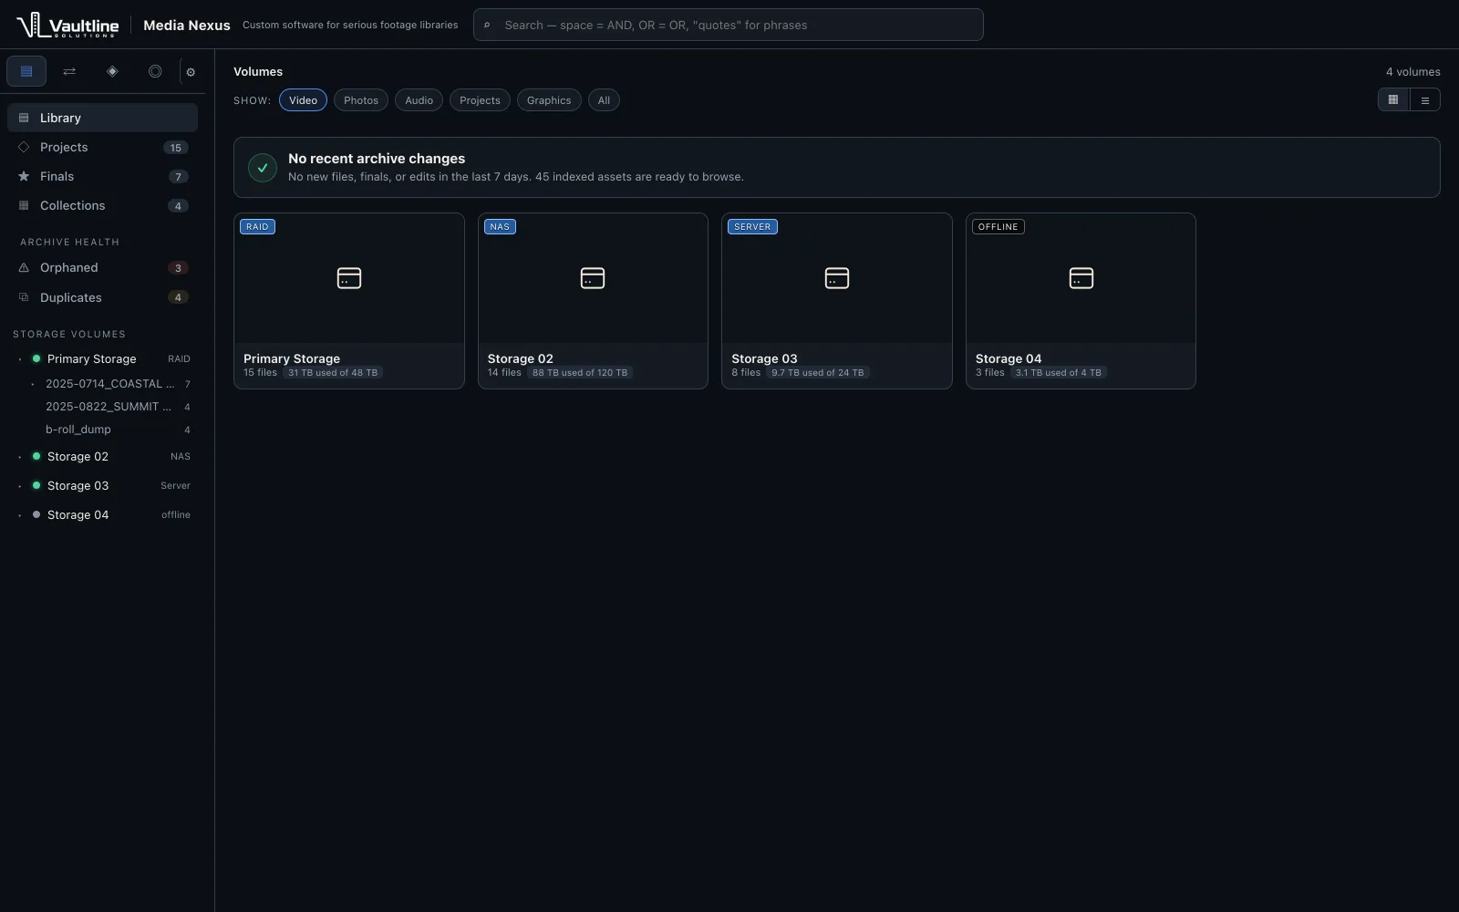Click the green checkmark icon in archive banner
The width and height of the screenshot is (1459, 912).
[263, 168]
